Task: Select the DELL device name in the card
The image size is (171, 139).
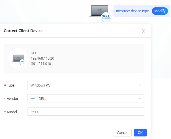Action: [x=34, y=53]
